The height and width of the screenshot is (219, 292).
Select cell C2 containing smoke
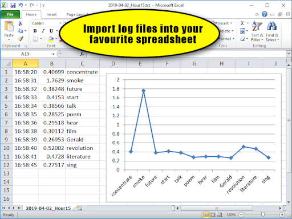coord(82,80)
